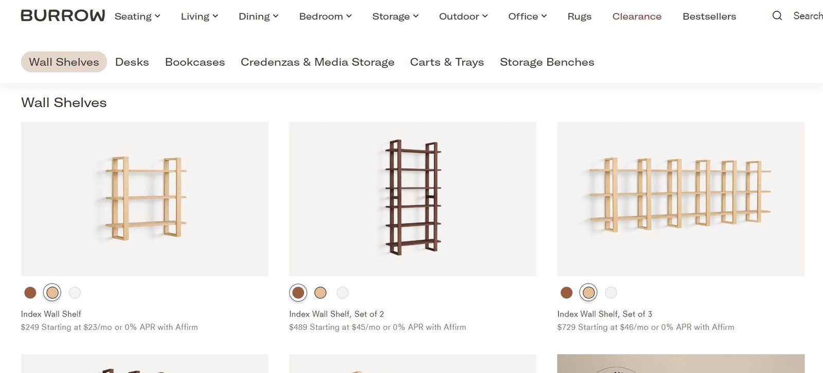Switch to the Desks tab
823x373 pixels.
click(x=132, y=62)
